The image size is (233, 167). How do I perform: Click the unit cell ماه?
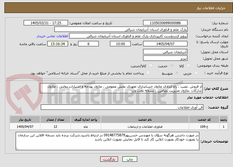pos(86,127)
